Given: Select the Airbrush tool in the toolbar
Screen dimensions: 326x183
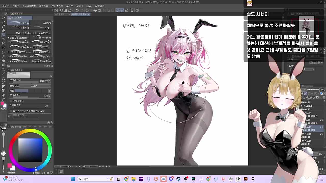Looking at the screenshot, I should (3, 35).
